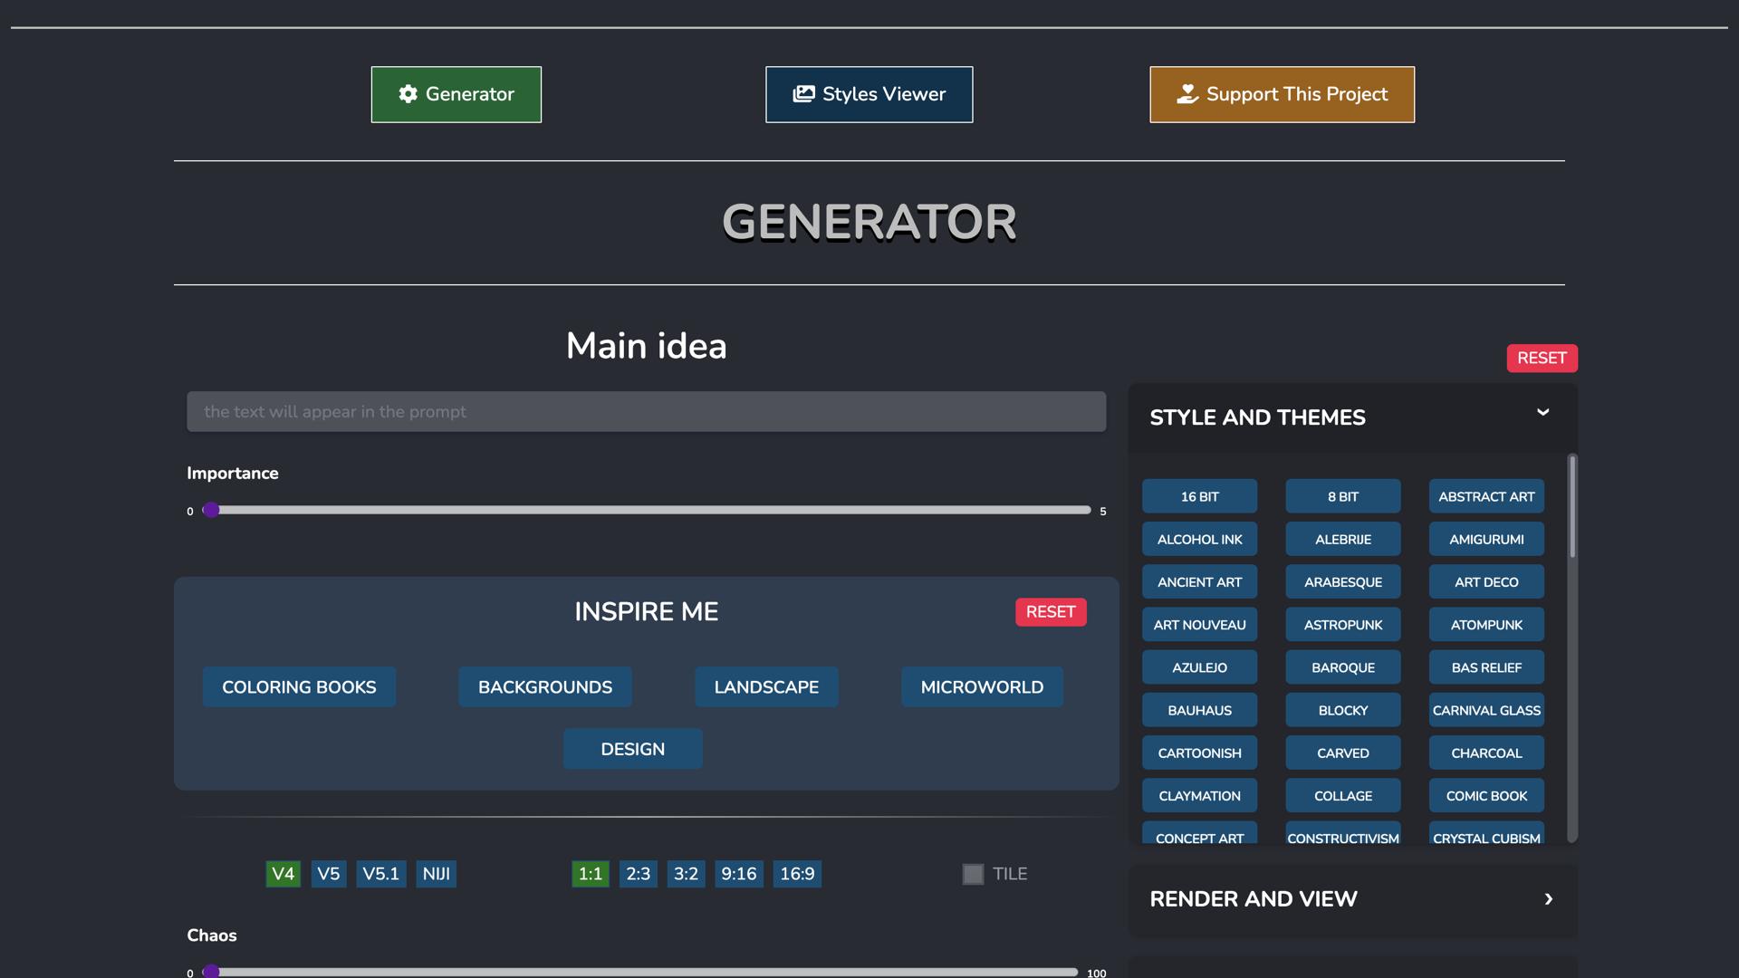Open the Styles Viewer page
Image resolution: width=1739 pixels, height=978 pixels.
click(869, 94)
